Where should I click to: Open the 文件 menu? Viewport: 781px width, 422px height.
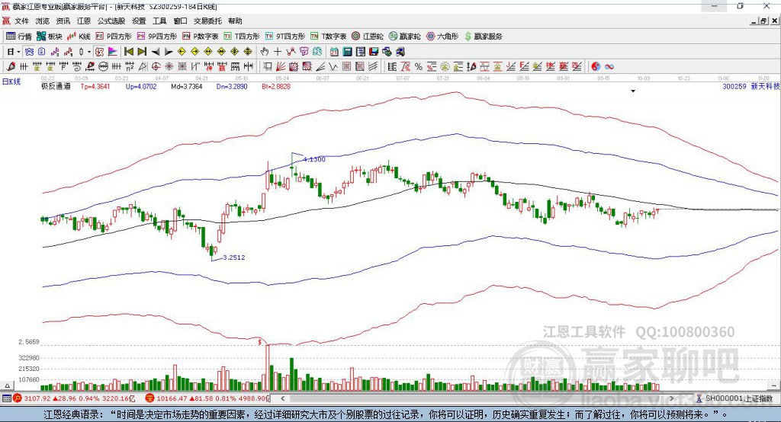click(x=21, y=21)
